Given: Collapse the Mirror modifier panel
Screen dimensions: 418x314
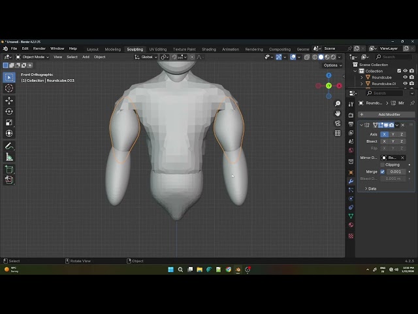Looking at the screenshot, I should coord(361,125).
